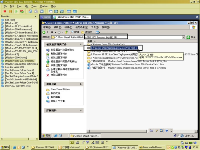Click Macromedia Fireworks host taskbar button
This screenshot has height=150, width=200.
(152, 147)
